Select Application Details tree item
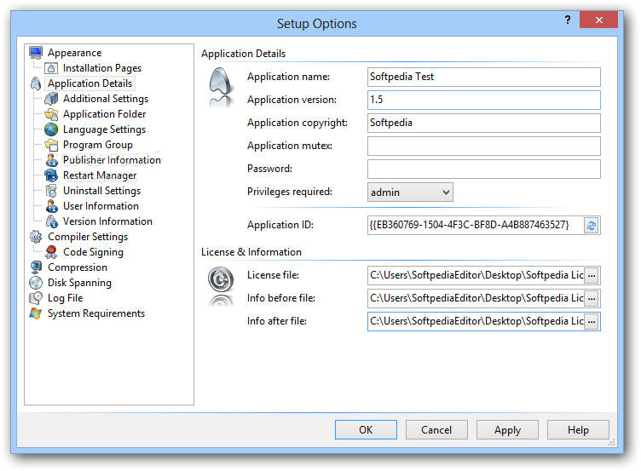 point(90,83)
